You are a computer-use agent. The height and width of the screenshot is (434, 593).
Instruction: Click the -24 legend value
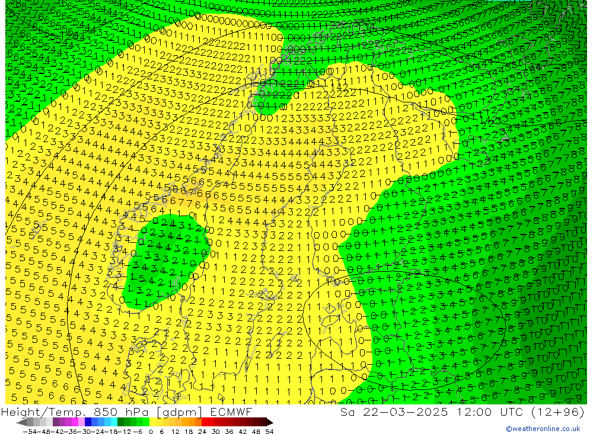[x=98, y=432]
